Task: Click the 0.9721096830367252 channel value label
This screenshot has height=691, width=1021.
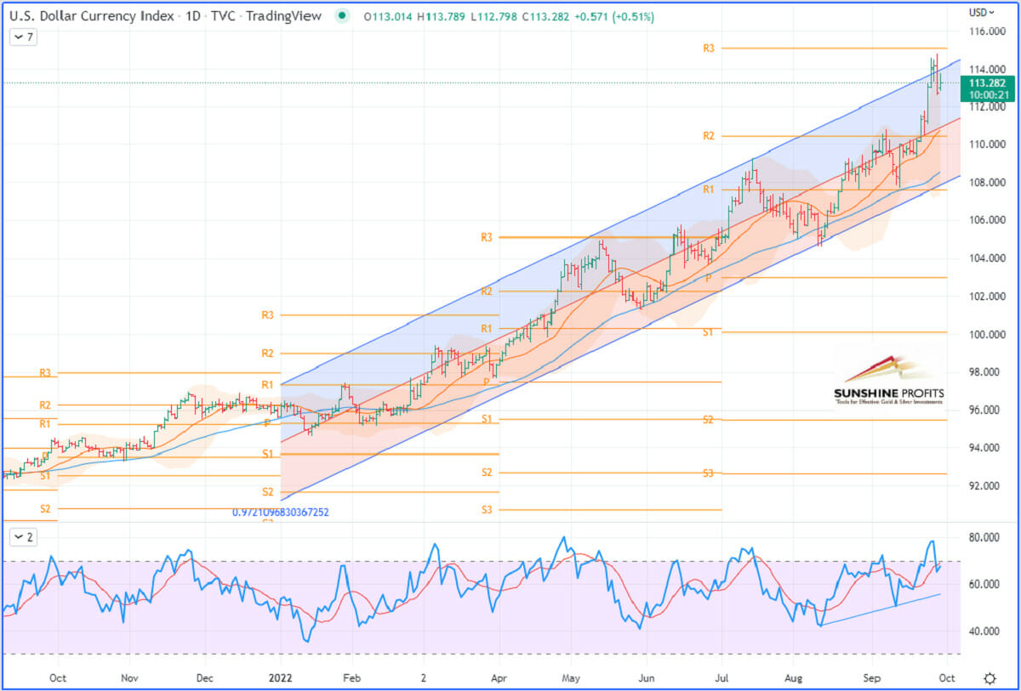Action: 280,513
